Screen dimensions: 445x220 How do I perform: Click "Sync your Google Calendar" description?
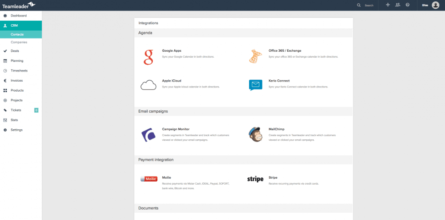click(x=188, y=57)
